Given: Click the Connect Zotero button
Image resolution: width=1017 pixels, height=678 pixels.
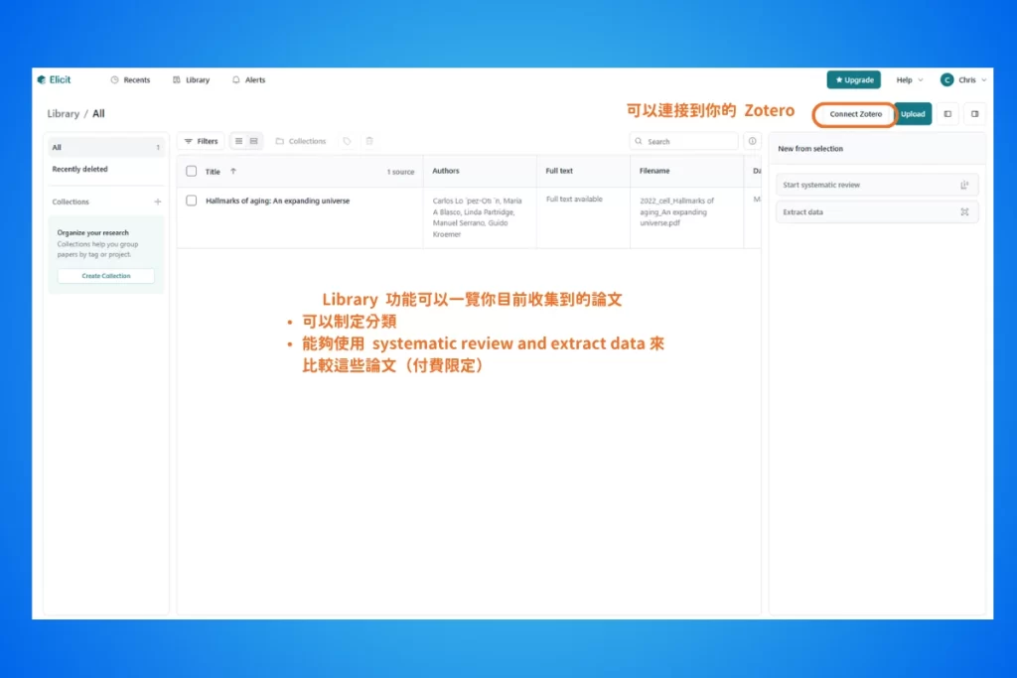Looking at the screenshot, I should coord(855,114).
